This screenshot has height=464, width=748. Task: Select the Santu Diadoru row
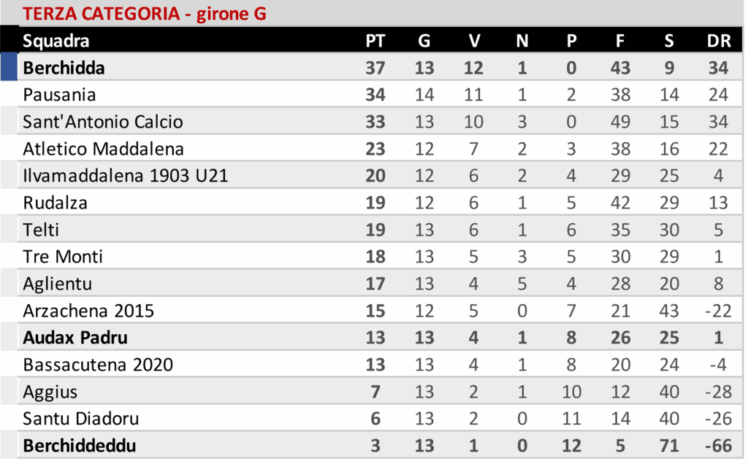point(80,419)
